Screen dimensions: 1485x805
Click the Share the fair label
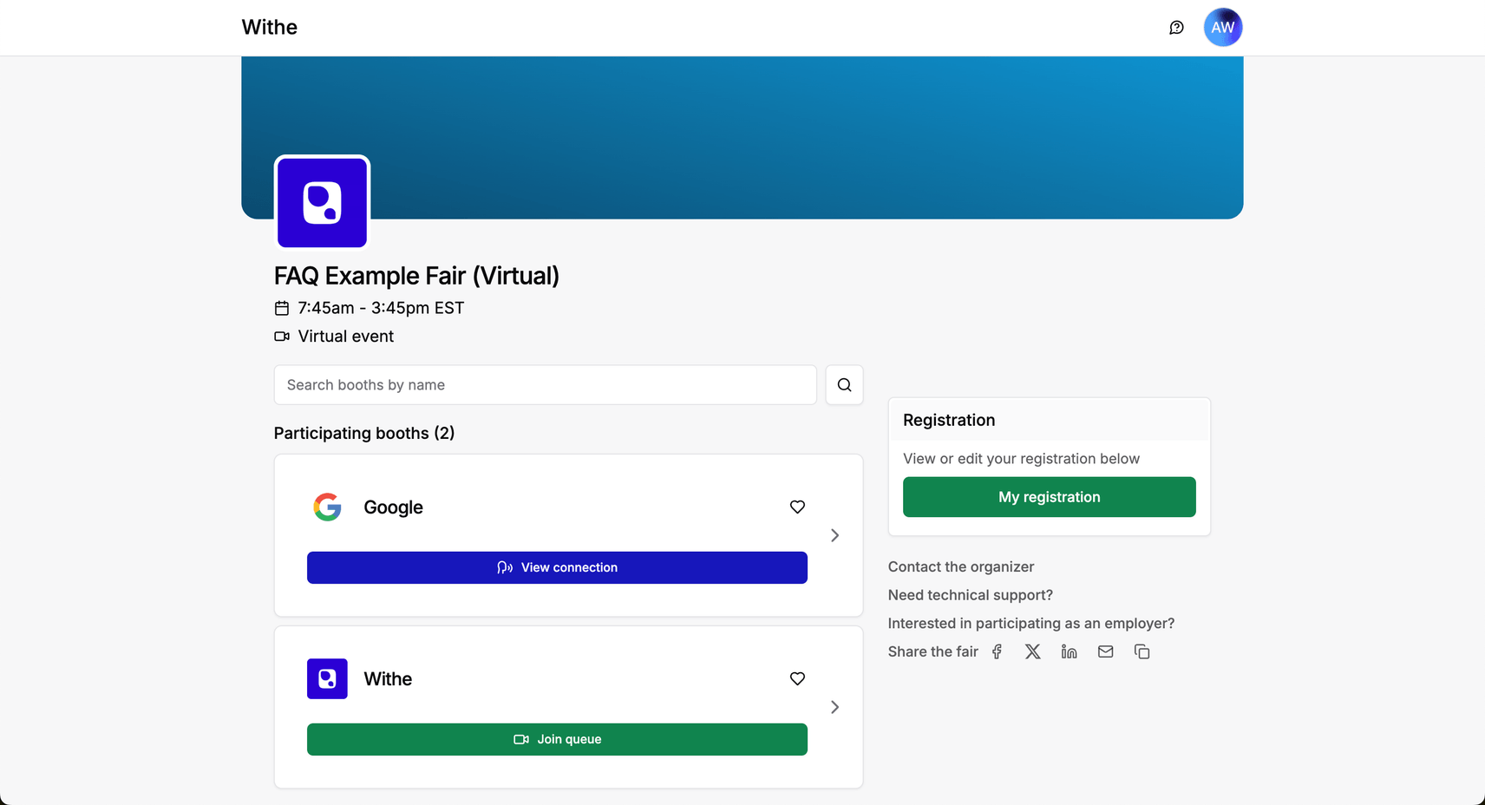tap(932, 652)
